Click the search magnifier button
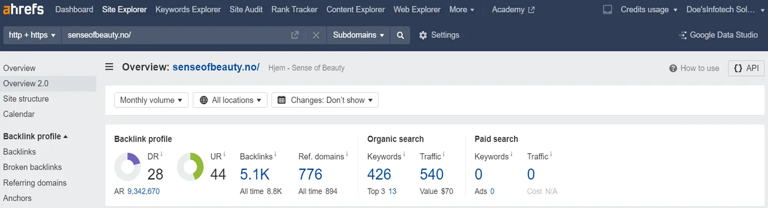The image size is (768, 208). pos(400,35)
